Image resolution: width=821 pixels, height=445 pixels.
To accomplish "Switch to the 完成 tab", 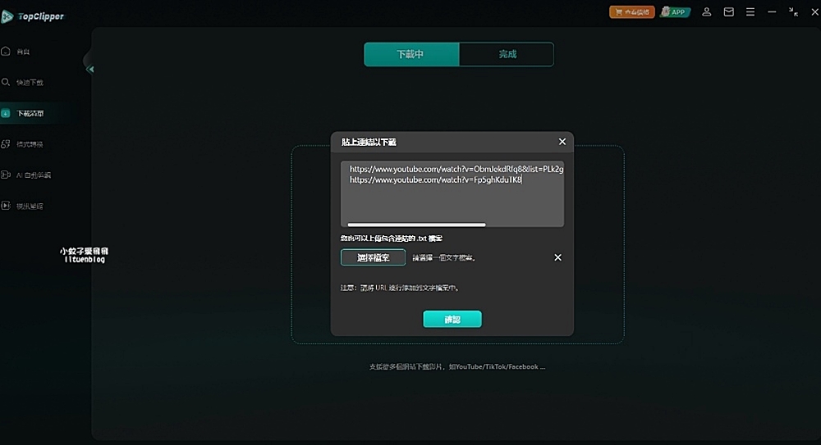I will pos(507,54).
